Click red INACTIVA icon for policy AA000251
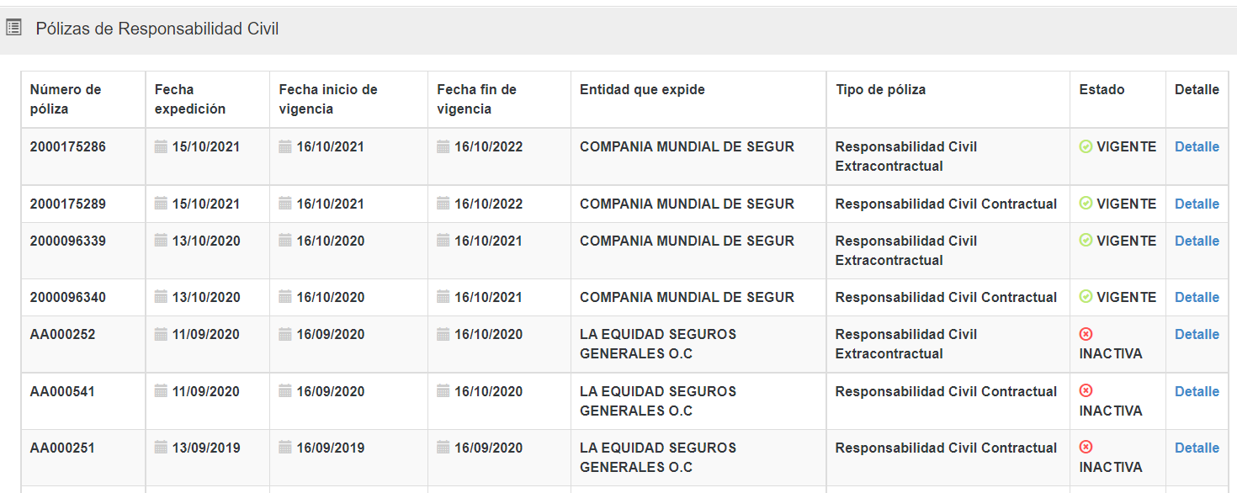 coord(1086,448)
